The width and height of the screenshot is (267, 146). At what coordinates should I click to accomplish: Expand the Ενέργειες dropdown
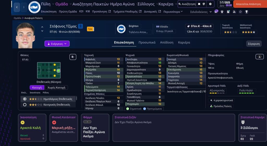(x=57, y=44)
